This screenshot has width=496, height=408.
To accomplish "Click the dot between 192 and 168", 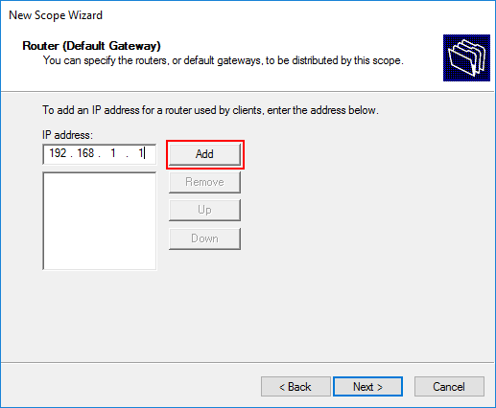I will pos(71,156).
